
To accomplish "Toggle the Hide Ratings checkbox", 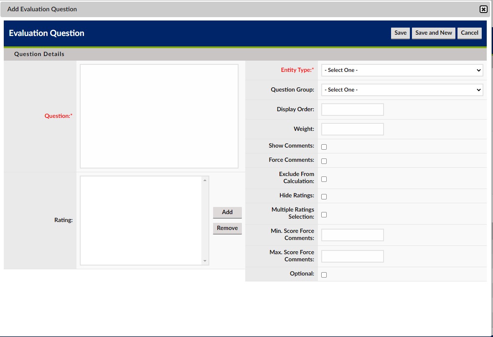I will (324, 197).
